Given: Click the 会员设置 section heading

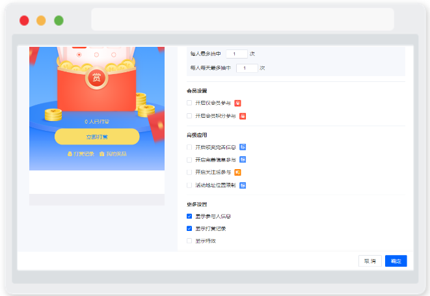Looking at the screenshot, I should (197, 91).
